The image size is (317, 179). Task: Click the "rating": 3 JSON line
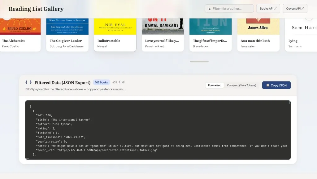click(46, 128)
